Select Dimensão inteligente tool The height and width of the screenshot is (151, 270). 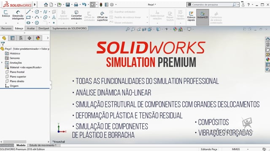click(18, 15)
